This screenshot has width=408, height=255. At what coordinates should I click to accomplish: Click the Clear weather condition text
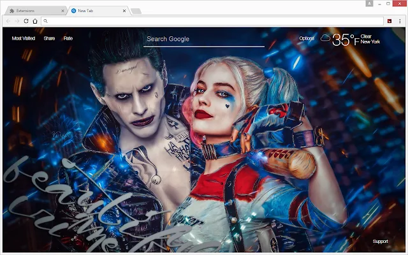tap(366, 36)
